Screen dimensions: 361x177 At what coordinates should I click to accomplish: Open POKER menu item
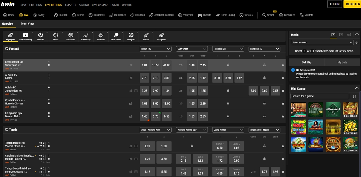(115, 5)
